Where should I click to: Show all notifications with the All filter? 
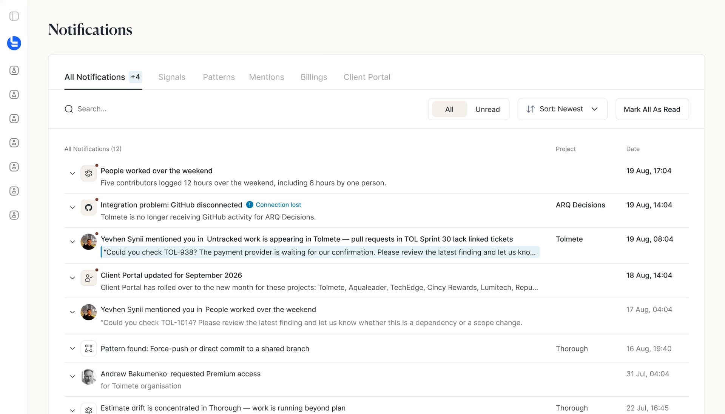coord(449,109)
